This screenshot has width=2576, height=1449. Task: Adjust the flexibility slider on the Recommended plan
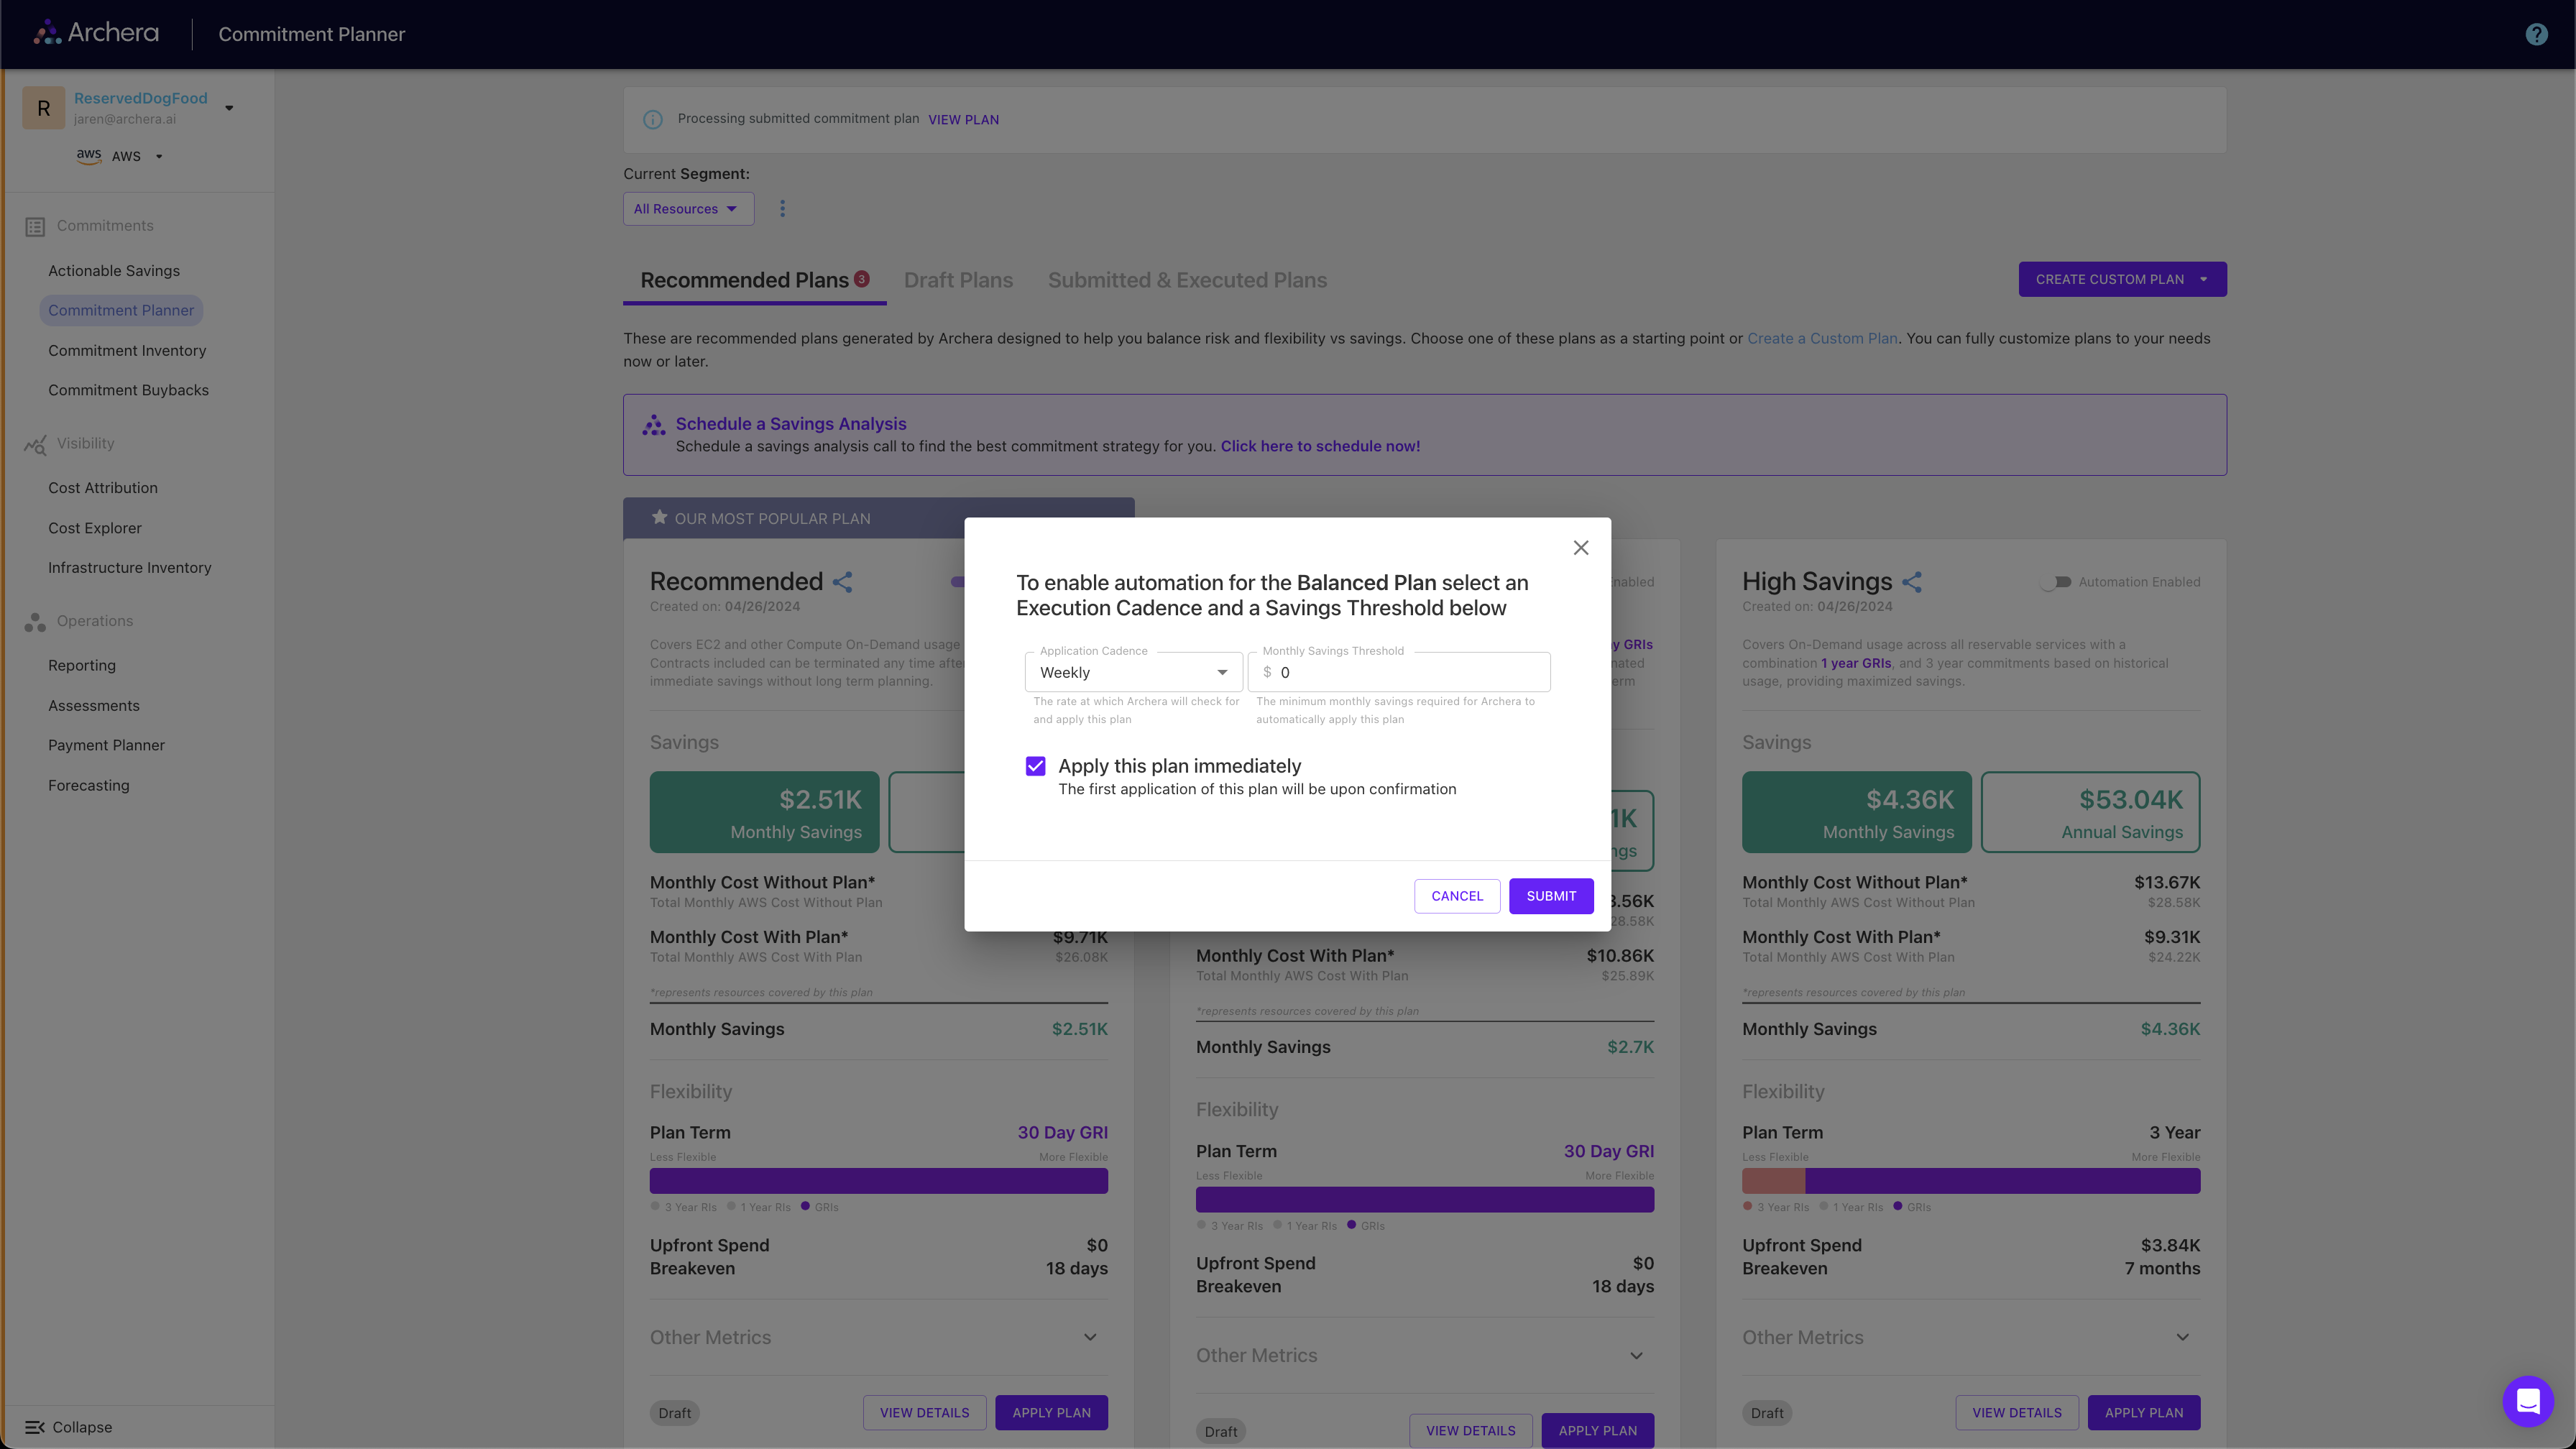point(878,1181)
